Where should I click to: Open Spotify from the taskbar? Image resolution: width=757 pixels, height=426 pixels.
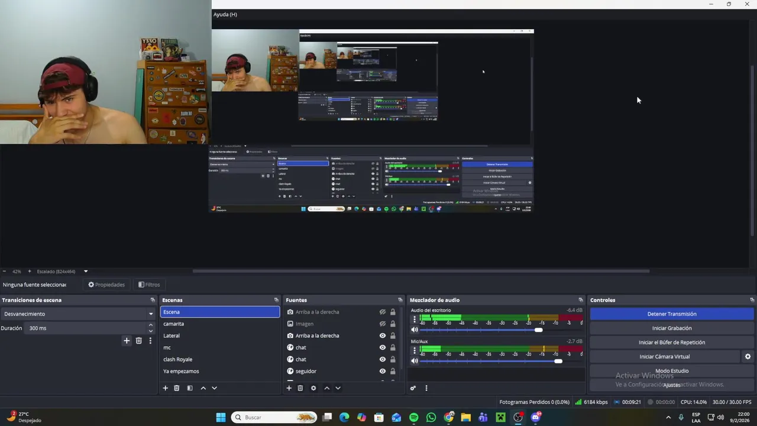414,418
